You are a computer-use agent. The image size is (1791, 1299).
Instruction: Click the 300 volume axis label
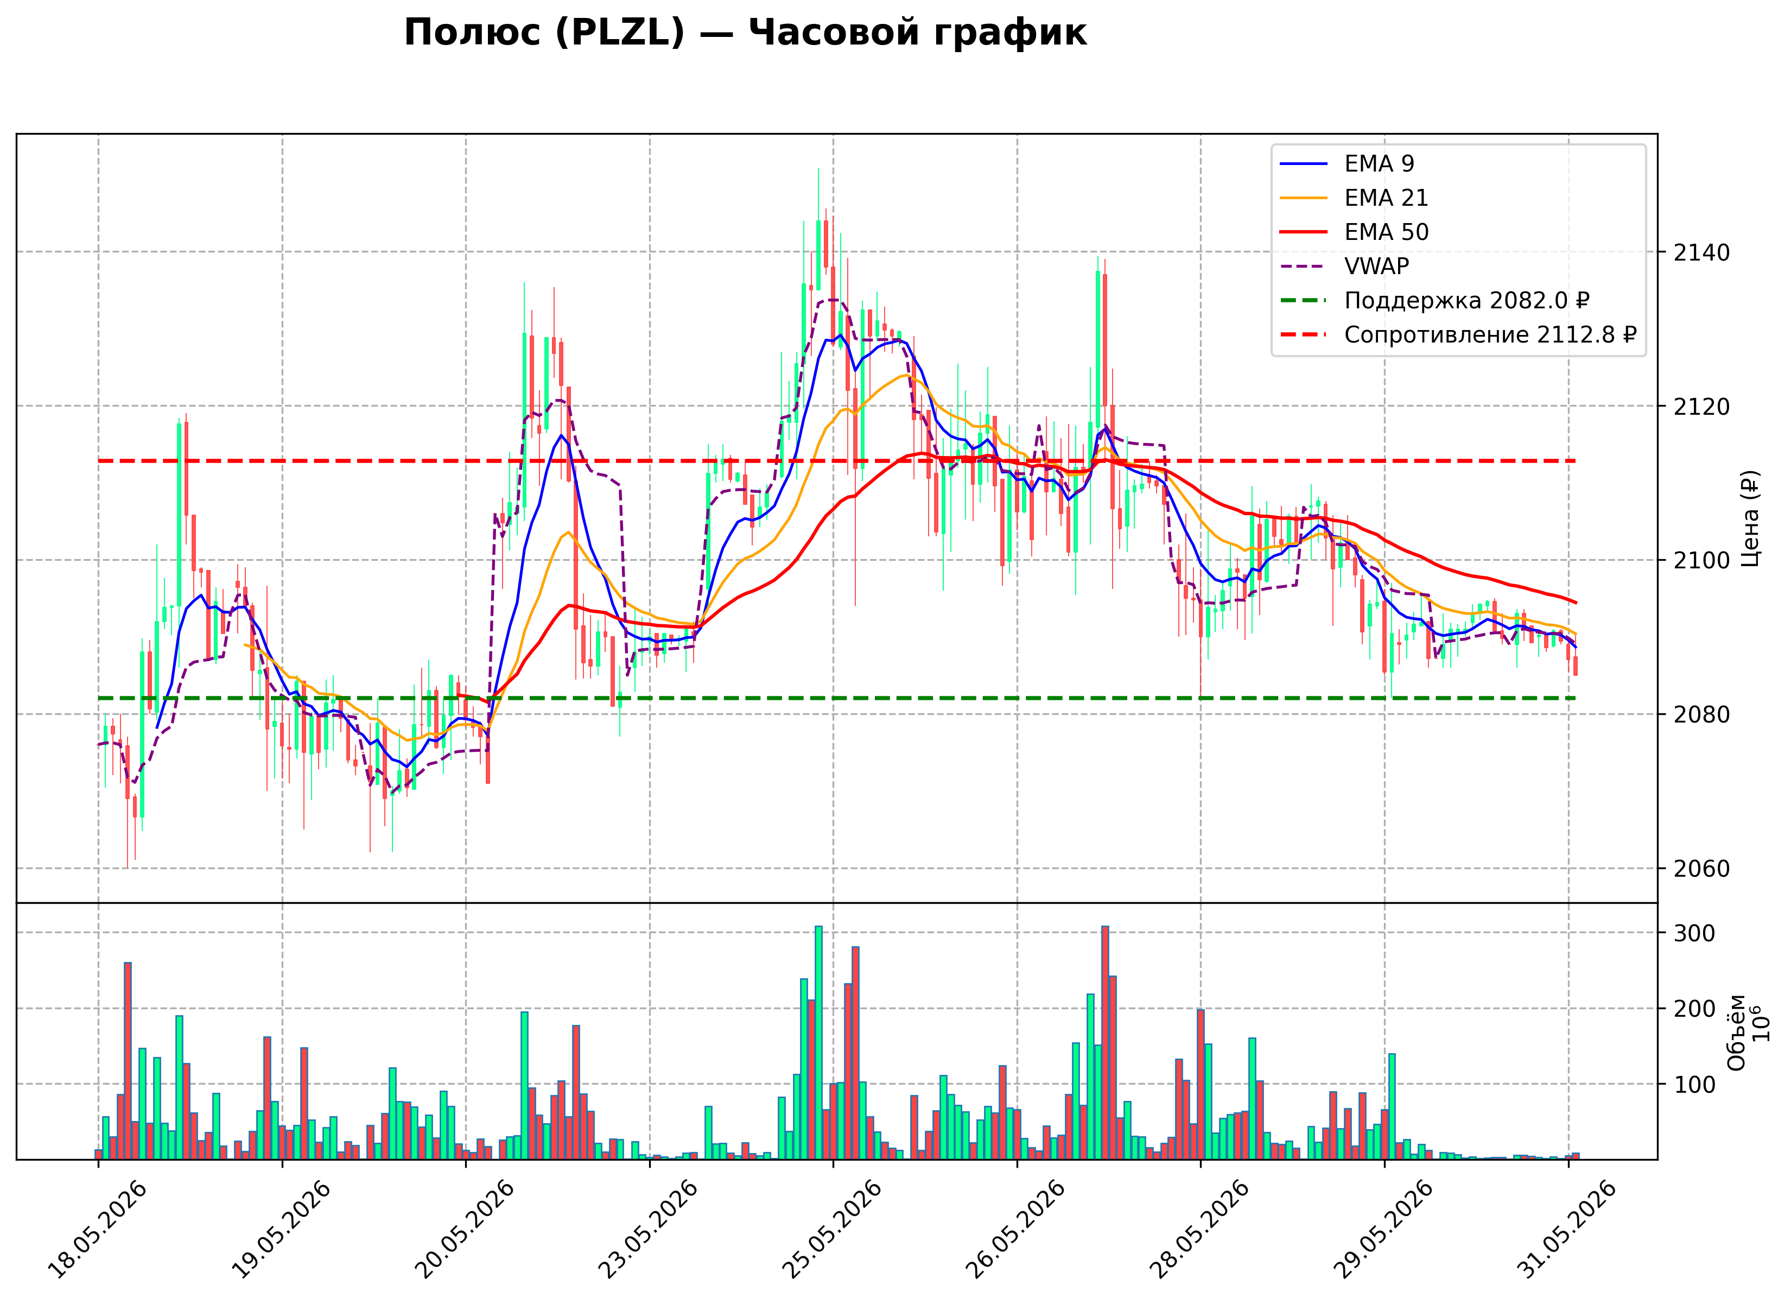(x=1694, y=933)
